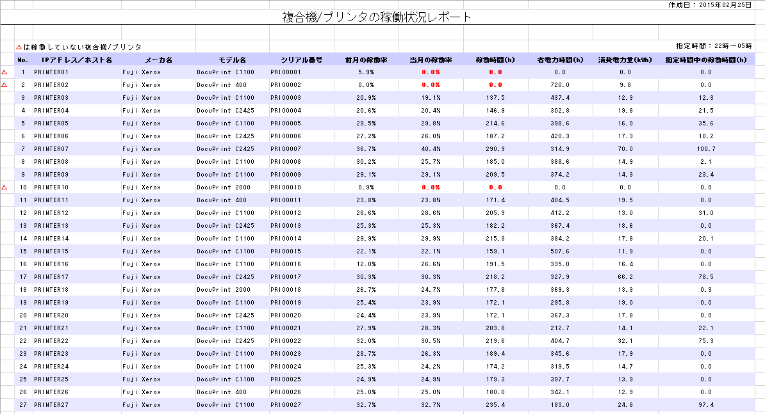Viewport: 765px width, 414px height.
Task: Click the DocuPrint 2000 model in PRINTER10 row
Action: click(224, 187)
